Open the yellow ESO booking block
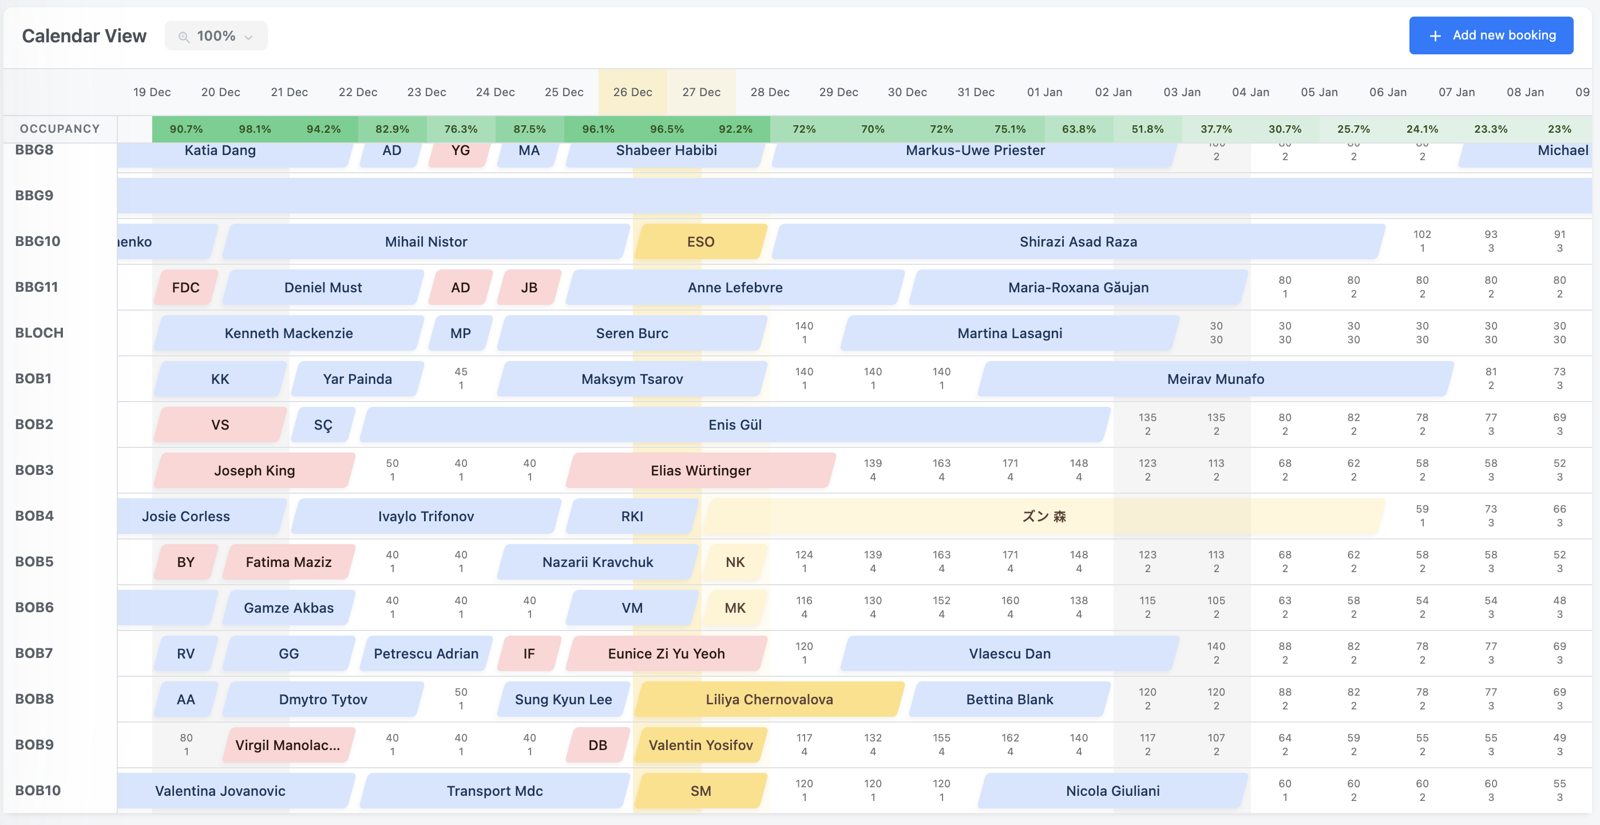1600x825 pixels. pos(700,241)
